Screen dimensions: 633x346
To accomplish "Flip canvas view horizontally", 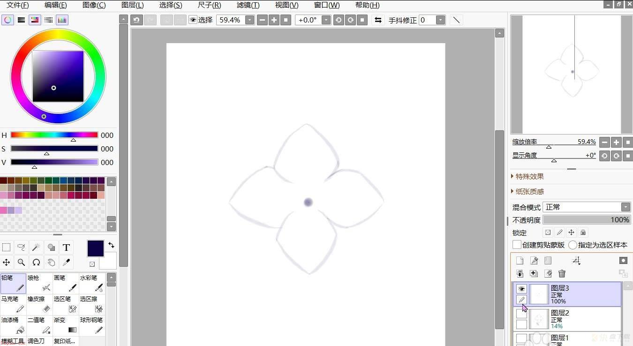I will point(378,20).
